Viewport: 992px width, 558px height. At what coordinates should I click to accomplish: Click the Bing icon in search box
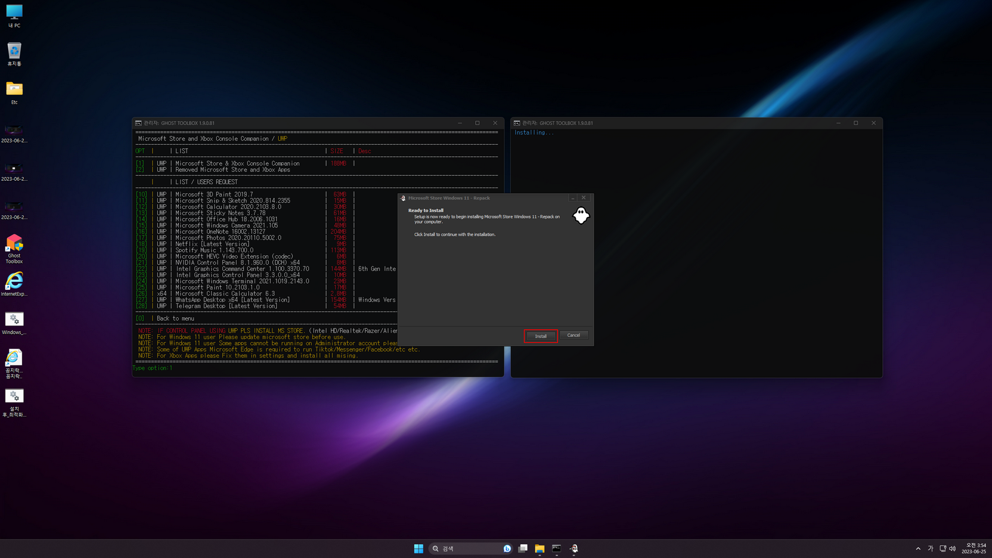tap(507, 548)
